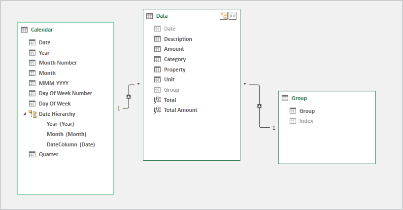
Task: Select Description column in Data table
Action: click(178, 39)
